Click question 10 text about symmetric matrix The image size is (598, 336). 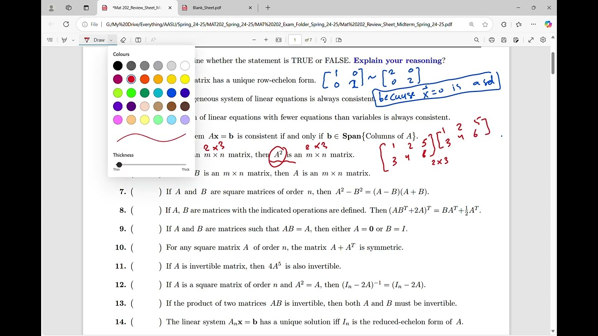(x=285, y=247)
